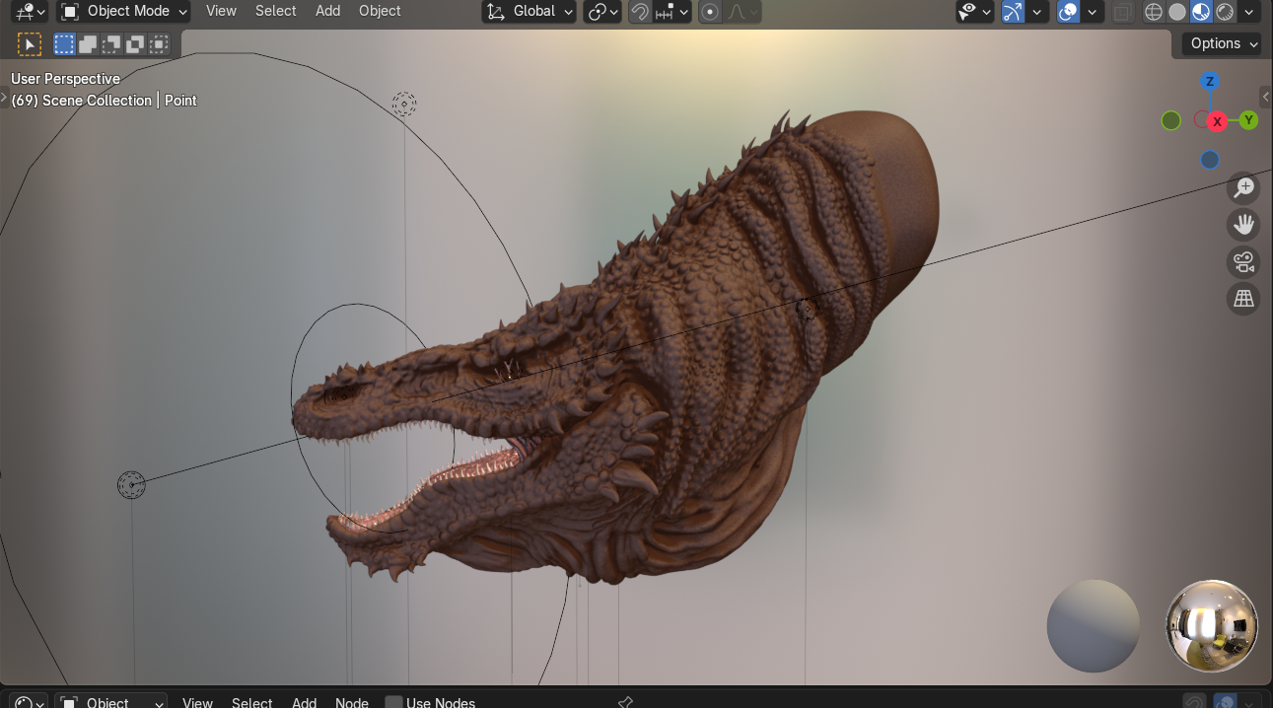
Task: Click the Z axis on navigation gizmo
Action: pos(1210,81)
